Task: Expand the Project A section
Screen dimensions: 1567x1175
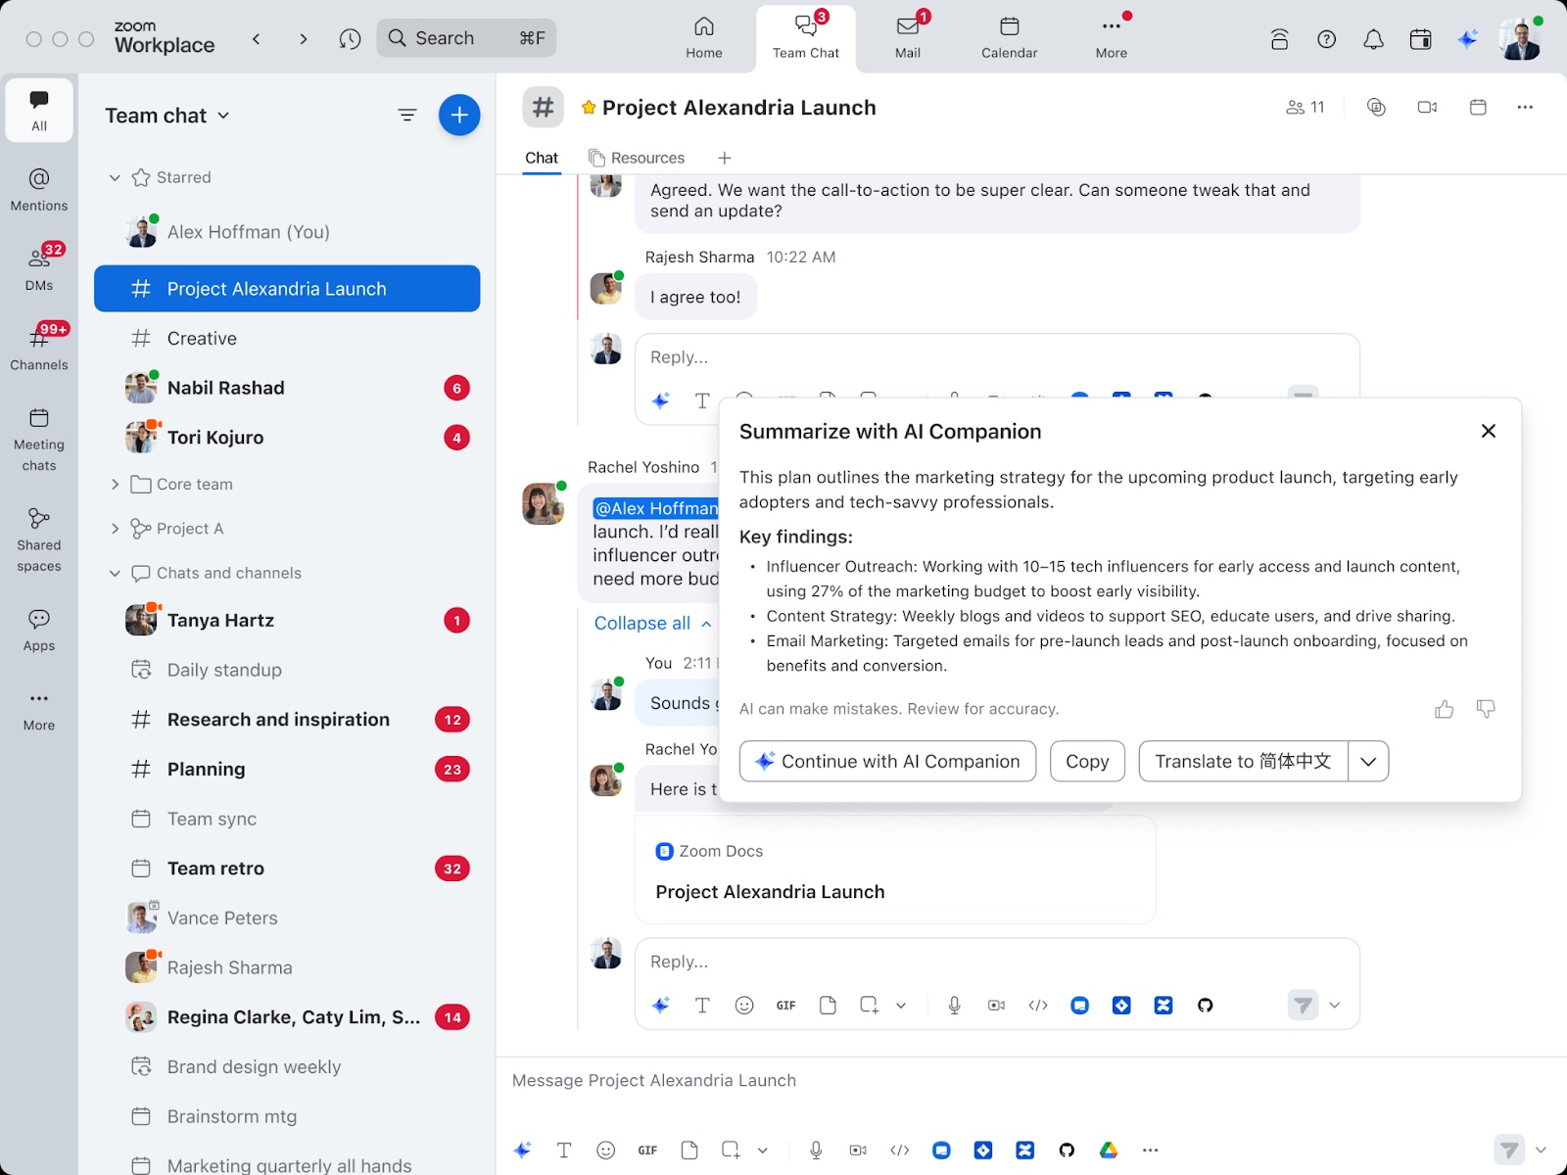Action: pyautogui.click(x=115, y=529)
